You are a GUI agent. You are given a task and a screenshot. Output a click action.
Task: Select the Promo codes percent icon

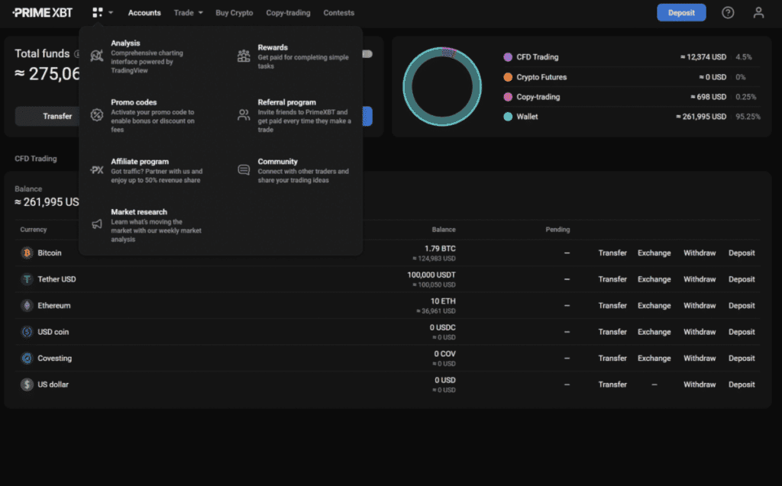[97, 115]
